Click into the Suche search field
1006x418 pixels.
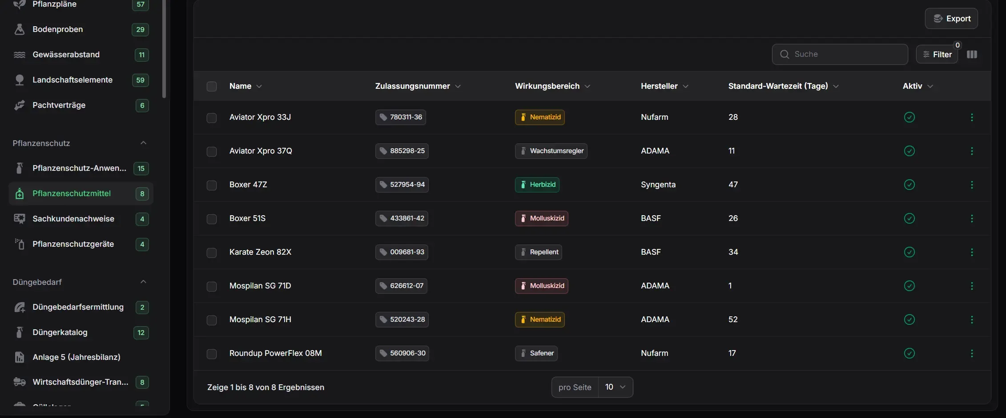[840, 54]
